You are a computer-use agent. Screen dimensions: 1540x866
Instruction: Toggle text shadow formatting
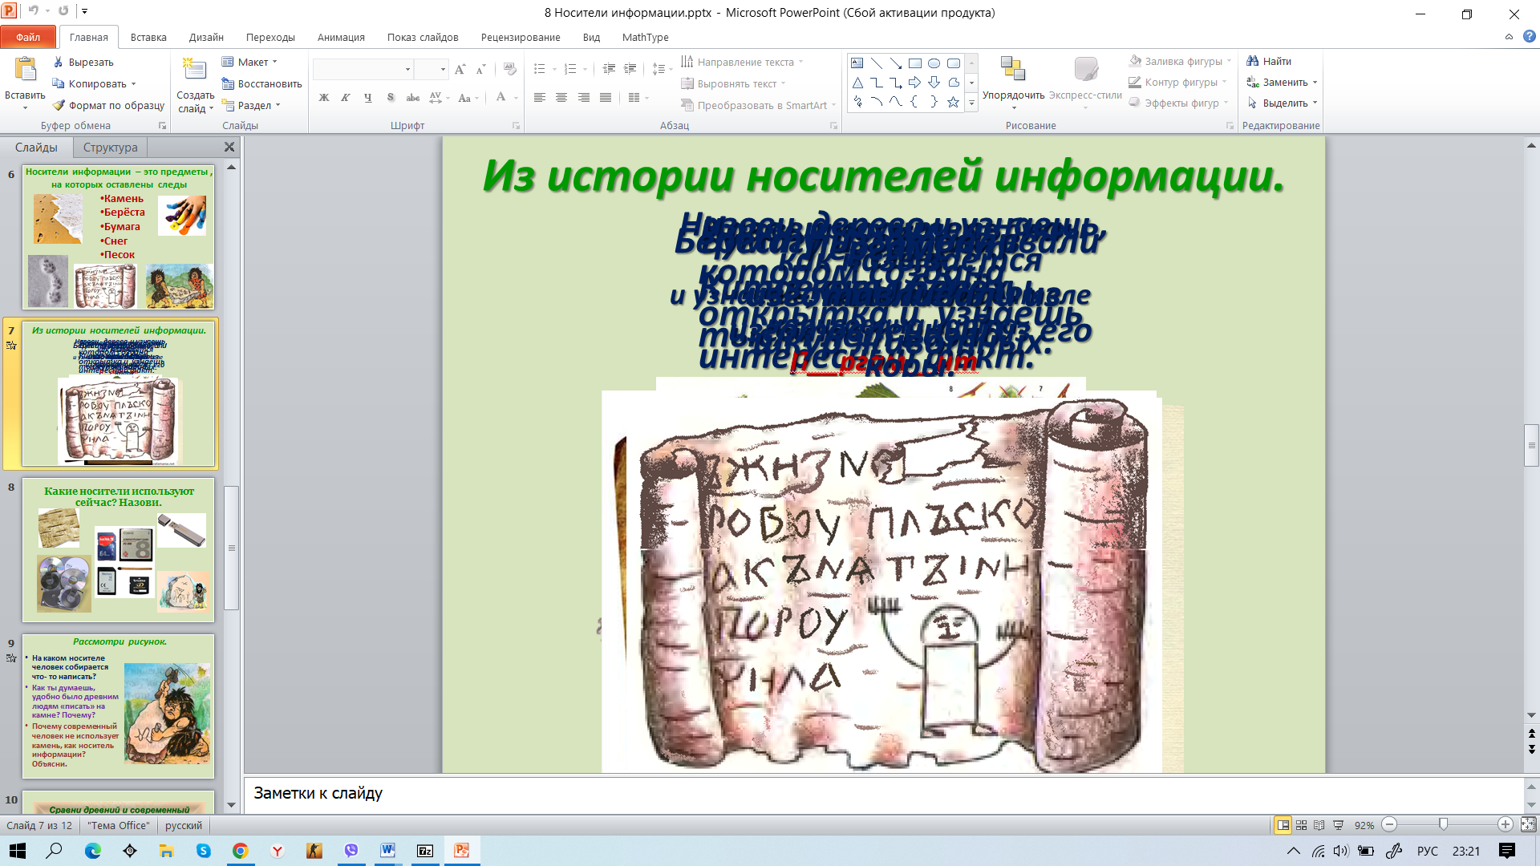point(391,98)
